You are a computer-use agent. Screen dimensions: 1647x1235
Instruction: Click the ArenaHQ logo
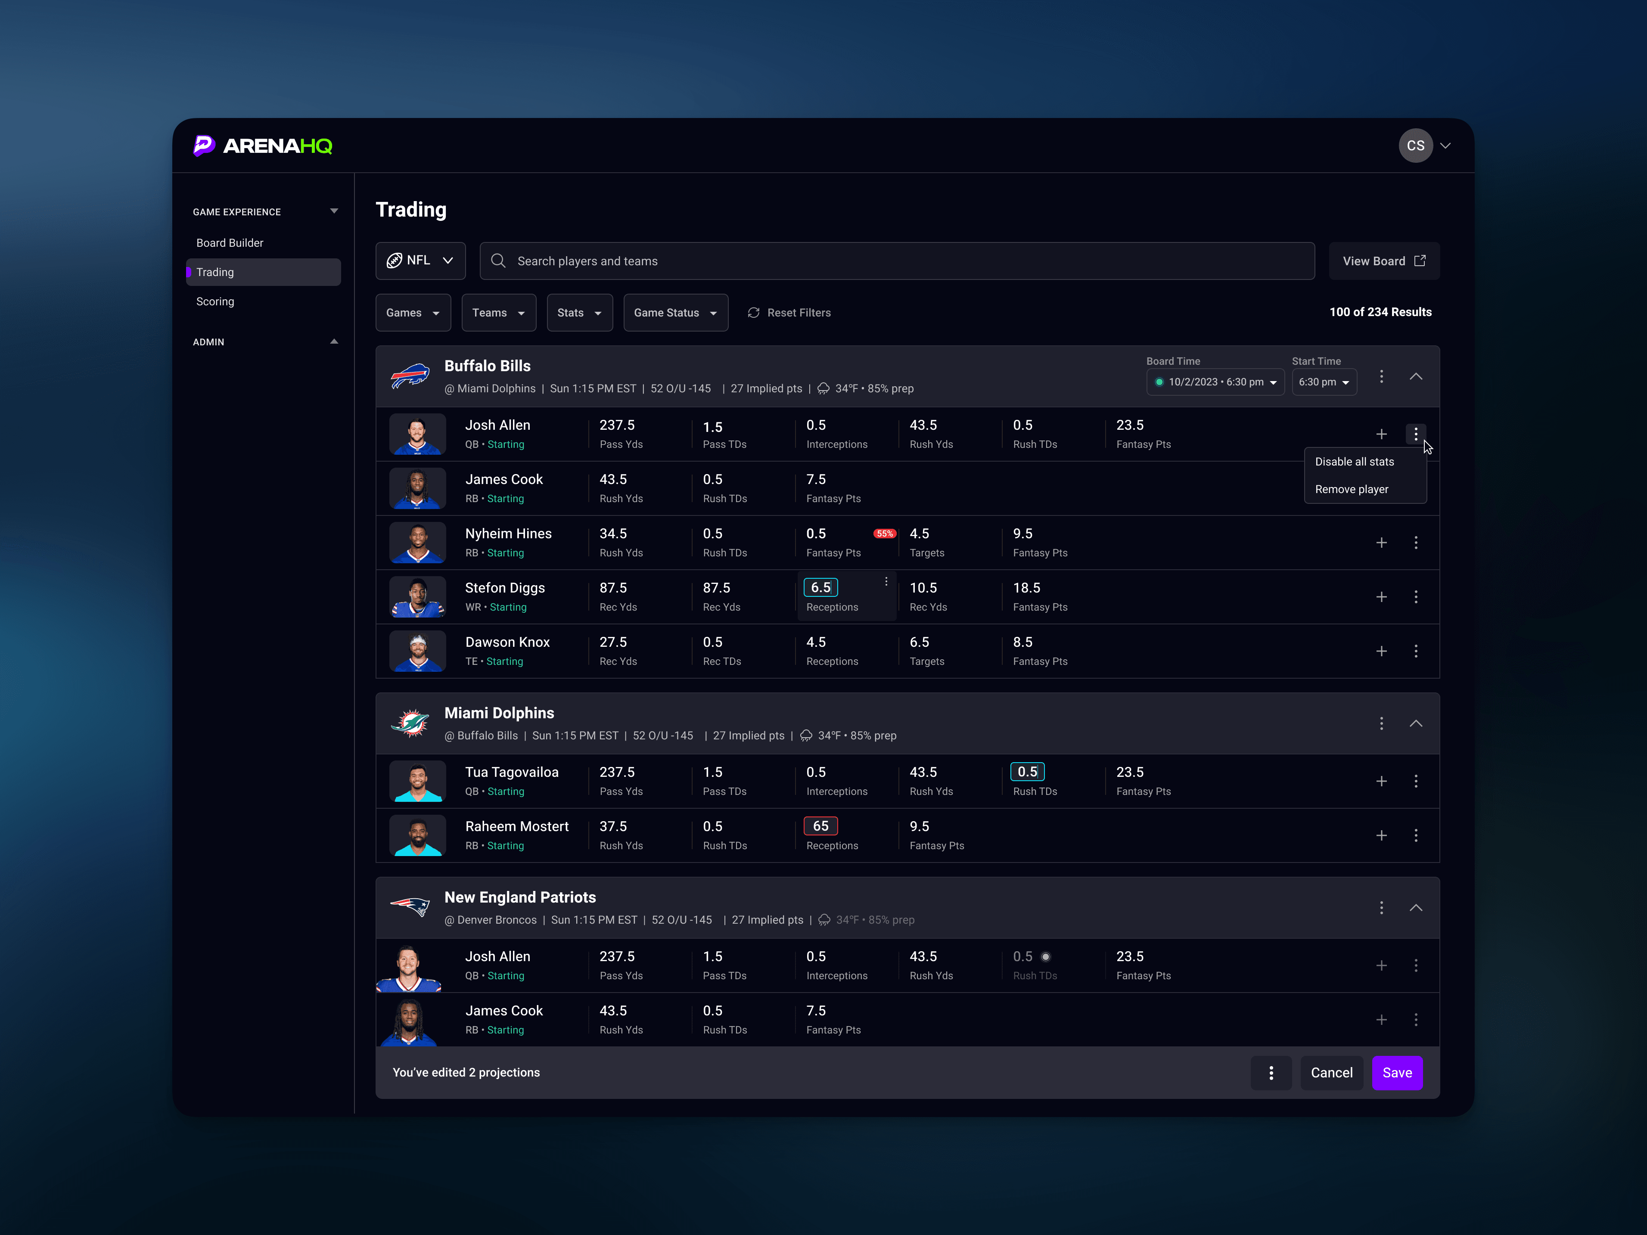(263, 145)
